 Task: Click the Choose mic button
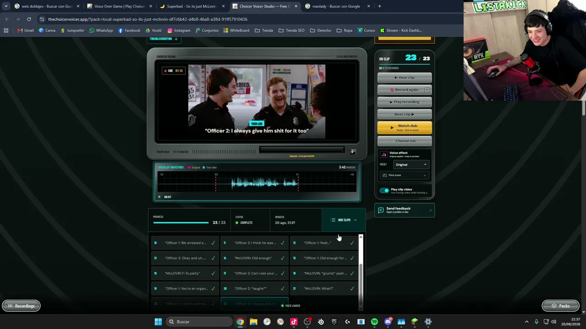click(x=405, y=141)
